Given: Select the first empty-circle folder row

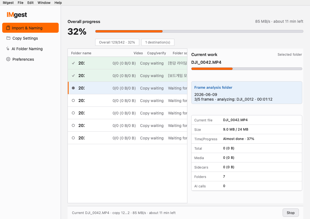Looking at the screenshot, I should click(128, 101).
